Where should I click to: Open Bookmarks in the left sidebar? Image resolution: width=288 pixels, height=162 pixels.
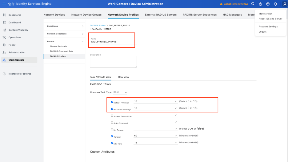[15, 15]
